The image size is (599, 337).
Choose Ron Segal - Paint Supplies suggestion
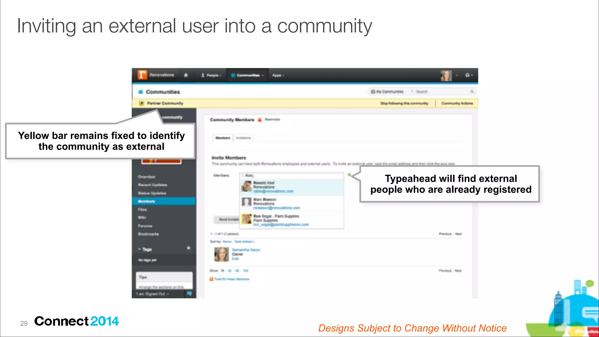tap(292, 220)
